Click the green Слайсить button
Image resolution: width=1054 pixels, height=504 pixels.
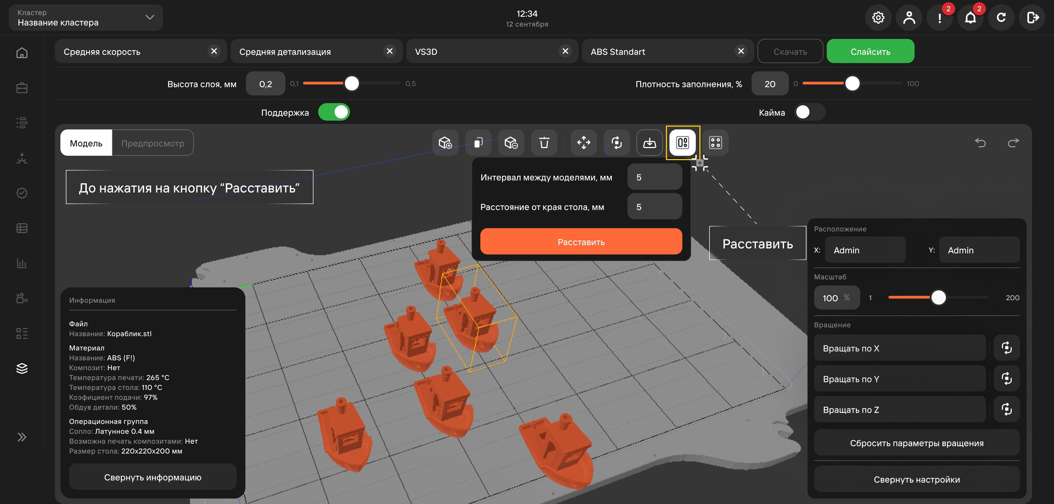[870, 52]
